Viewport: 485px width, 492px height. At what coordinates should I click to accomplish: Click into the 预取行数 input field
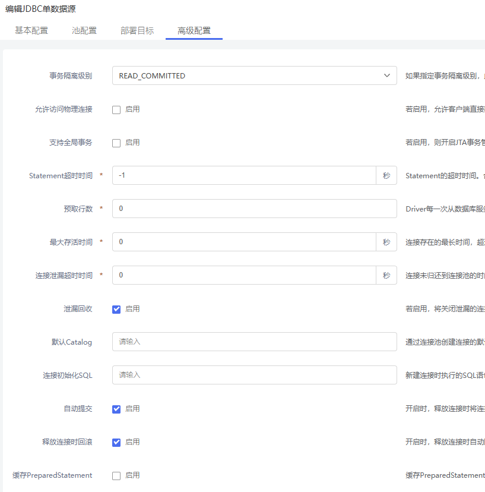pos(255,209)
